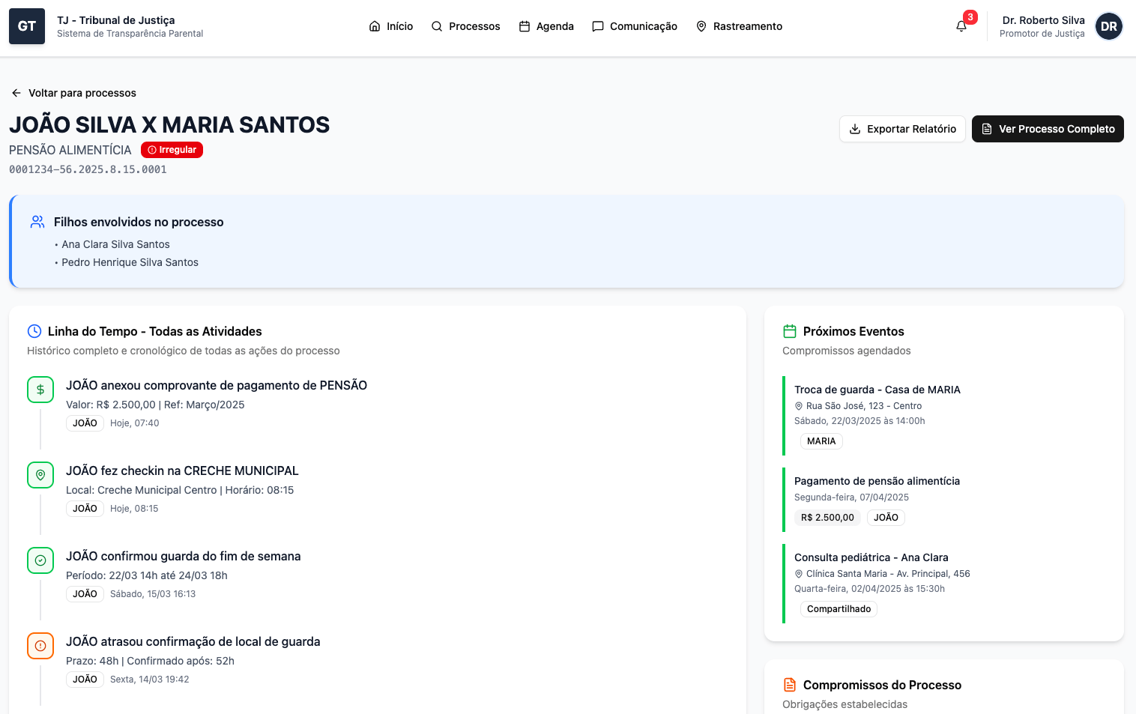The height and width of the screenshot is (714, 1136).
Task: Click the calendar icon beside Próximos Eventos
Action: click(790, 331)
